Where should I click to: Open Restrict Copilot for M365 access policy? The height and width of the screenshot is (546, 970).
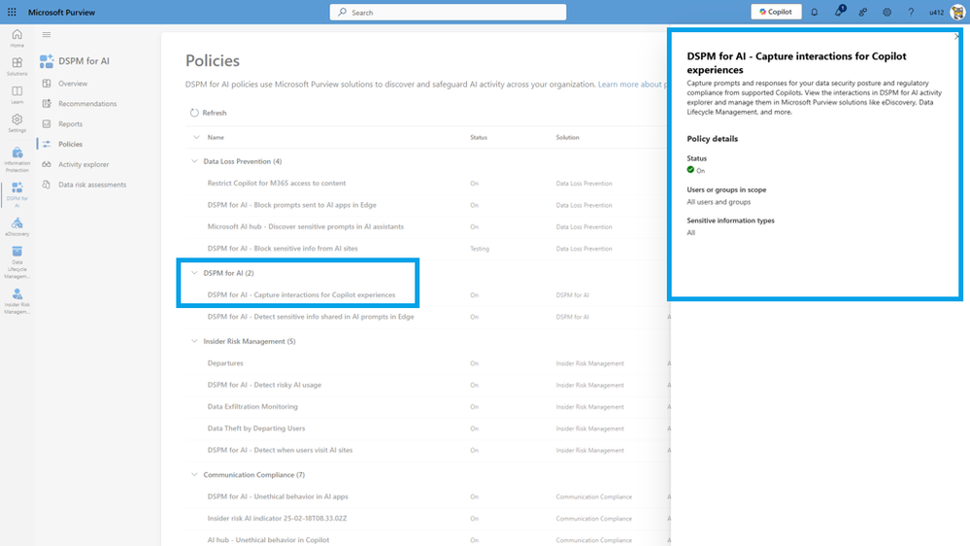pos(277,184)
